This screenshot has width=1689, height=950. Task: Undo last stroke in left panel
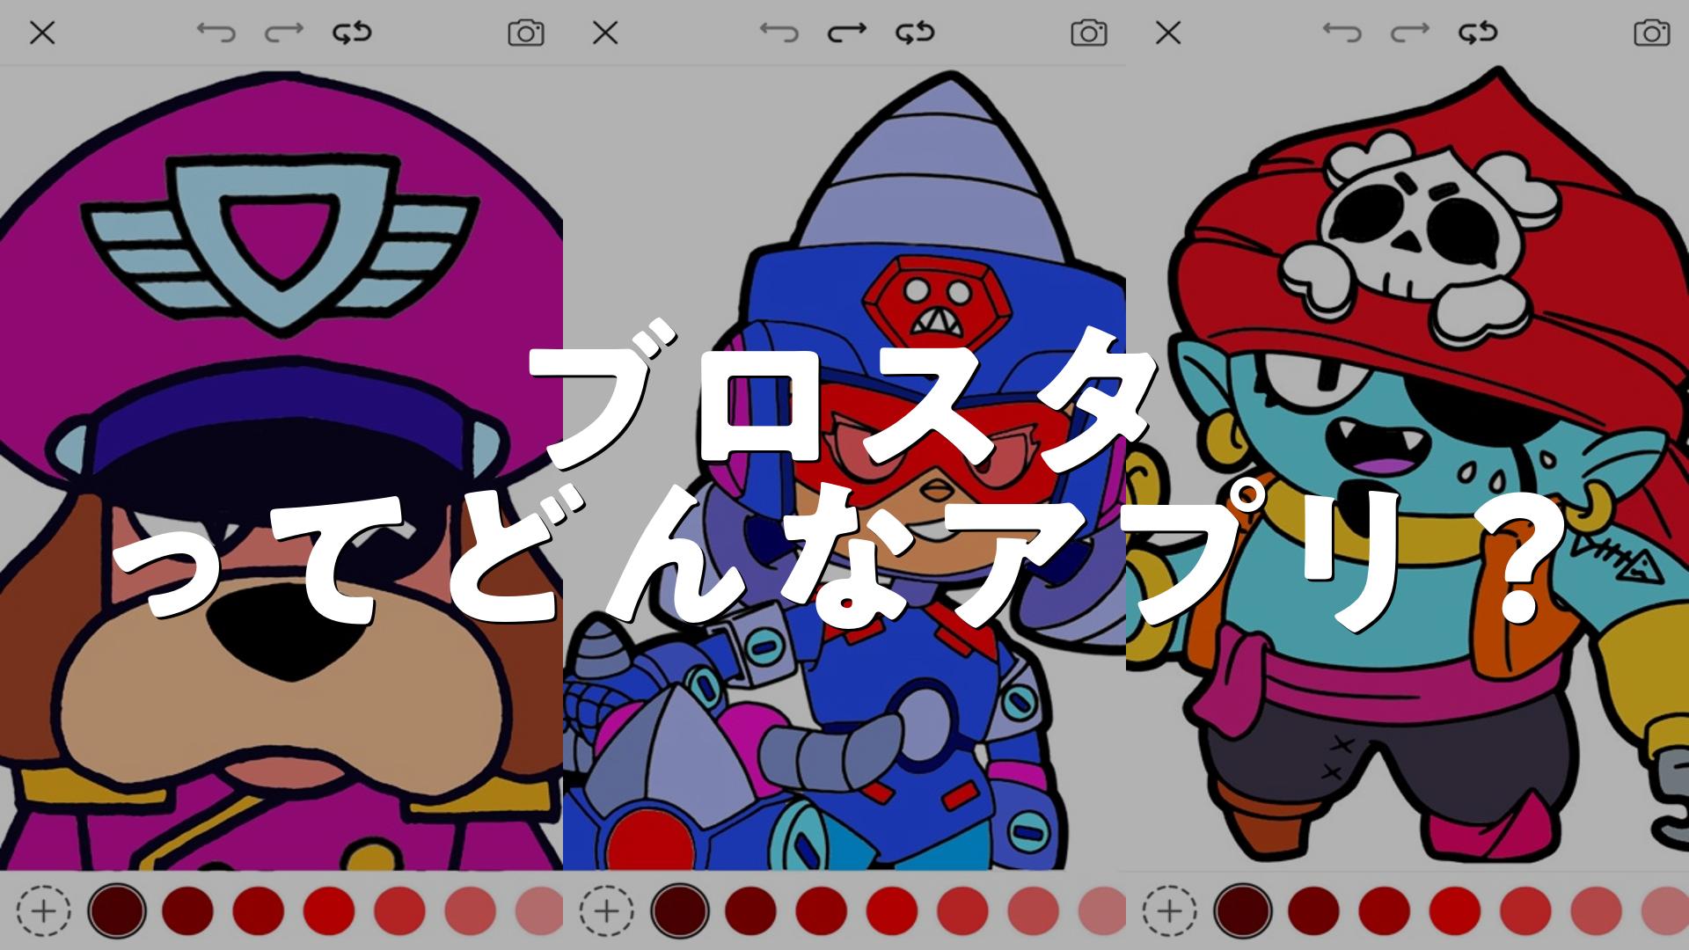(x=216, y=33)
